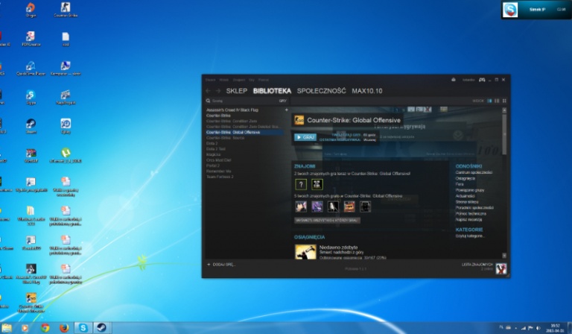The width and height of the screenshot is (572, 334).
Task: Open the BIBLIOTEKA tab
Action: point(271,91)
